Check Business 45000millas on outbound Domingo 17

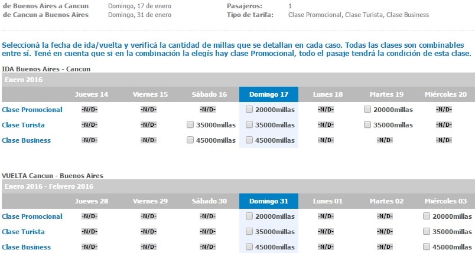coord(249,140)
